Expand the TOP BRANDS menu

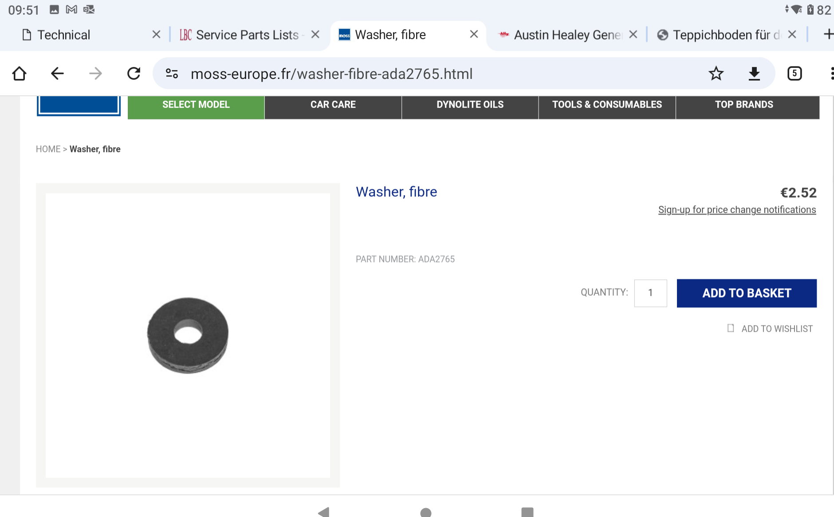click(744, 107)
